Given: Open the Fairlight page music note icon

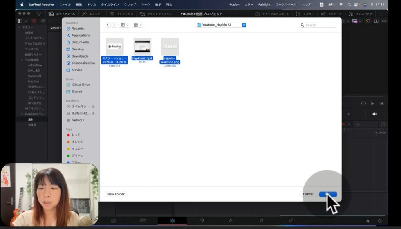Looking at the screenshot, I should (x=260, y=221).
